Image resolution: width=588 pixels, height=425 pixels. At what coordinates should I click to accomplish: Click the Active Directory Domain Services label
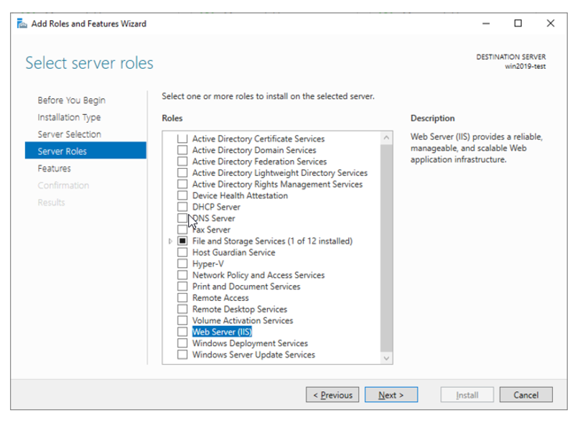coord(254,150)
